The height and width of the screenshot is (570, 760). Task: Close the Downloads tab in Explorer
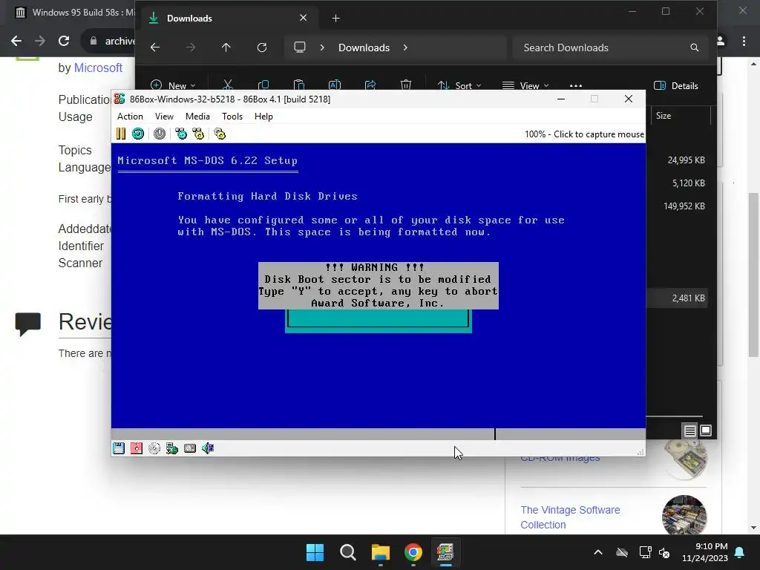click(x=304, y=18)
